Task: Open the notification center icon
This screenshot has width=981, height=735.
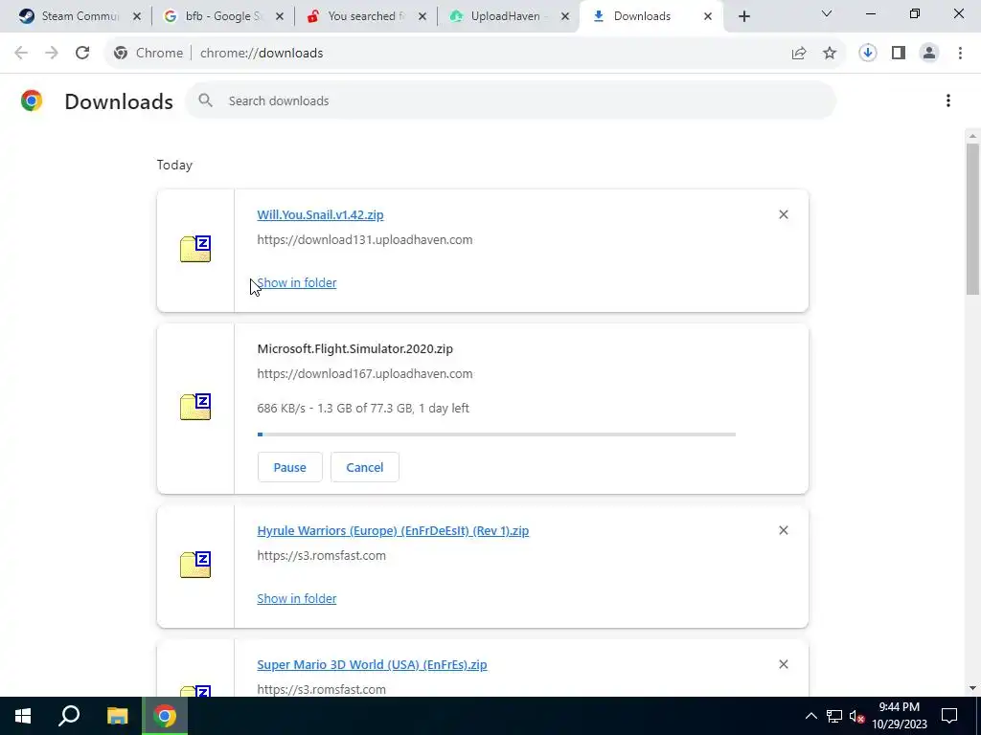Action: coord(949,716)
